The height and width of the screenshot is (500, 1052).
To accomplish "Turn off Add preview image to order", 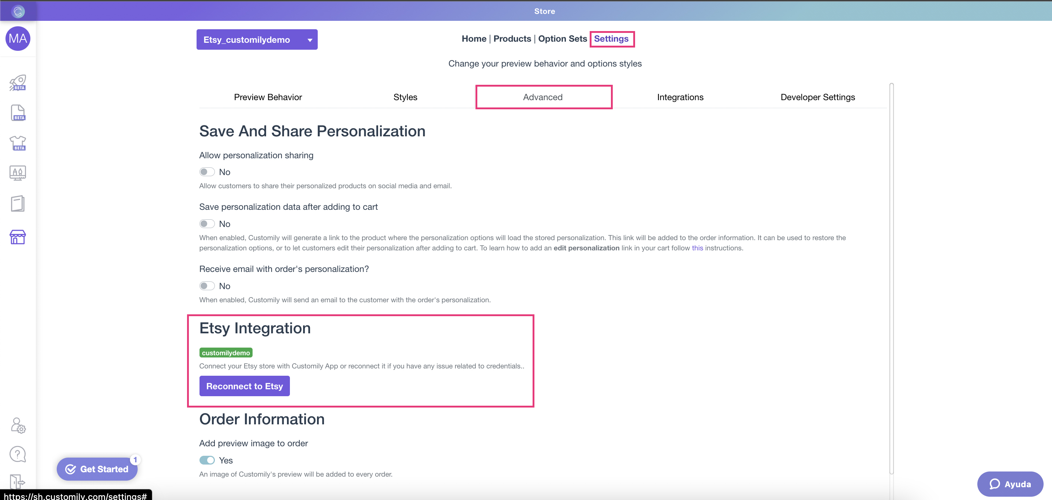I will (207, 461).
